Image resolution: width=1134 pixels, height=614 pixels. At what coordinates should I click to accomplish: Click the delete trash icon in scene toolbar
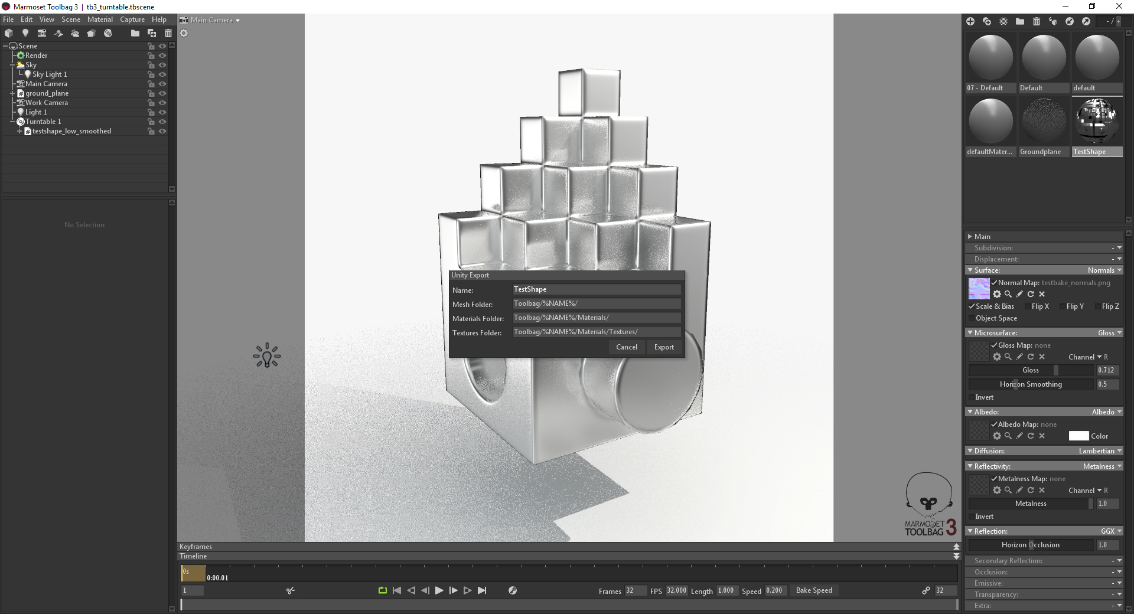[x=168, y=33]
